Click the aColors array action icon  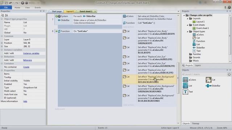[x=124, y=16]
